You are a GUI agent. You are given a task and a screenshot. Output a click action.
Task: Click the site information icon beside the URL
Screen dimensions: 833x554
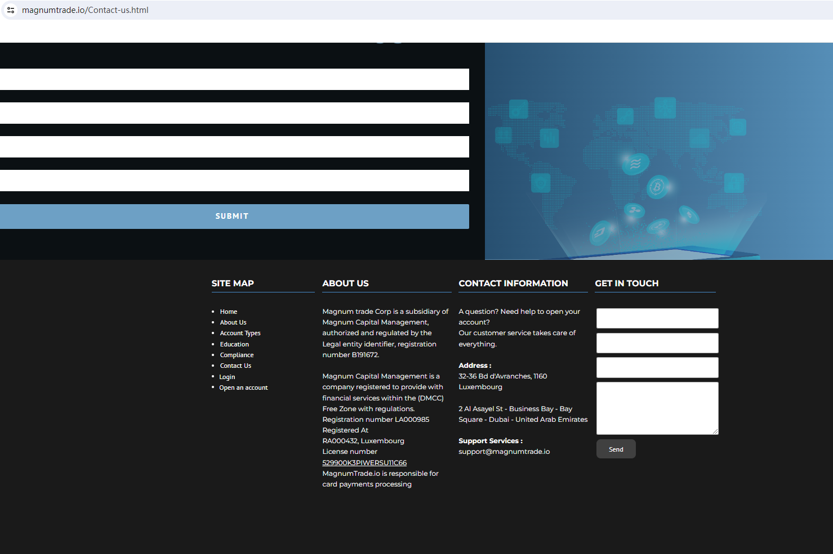click(x=11, y=10)
